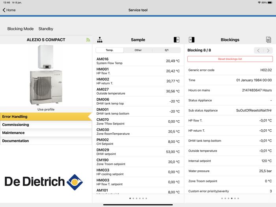This screenshot has width=276, height=207.
Task: Click Water pressure 25,5 bar row
Action: click(230, 171)
